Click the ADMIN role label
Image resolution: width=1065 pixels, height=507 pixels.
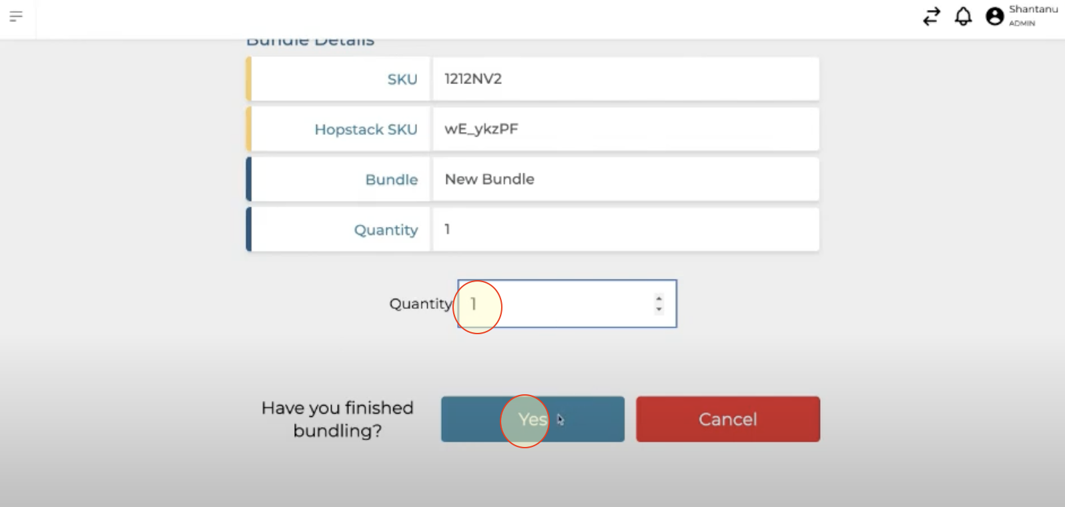1022,23
